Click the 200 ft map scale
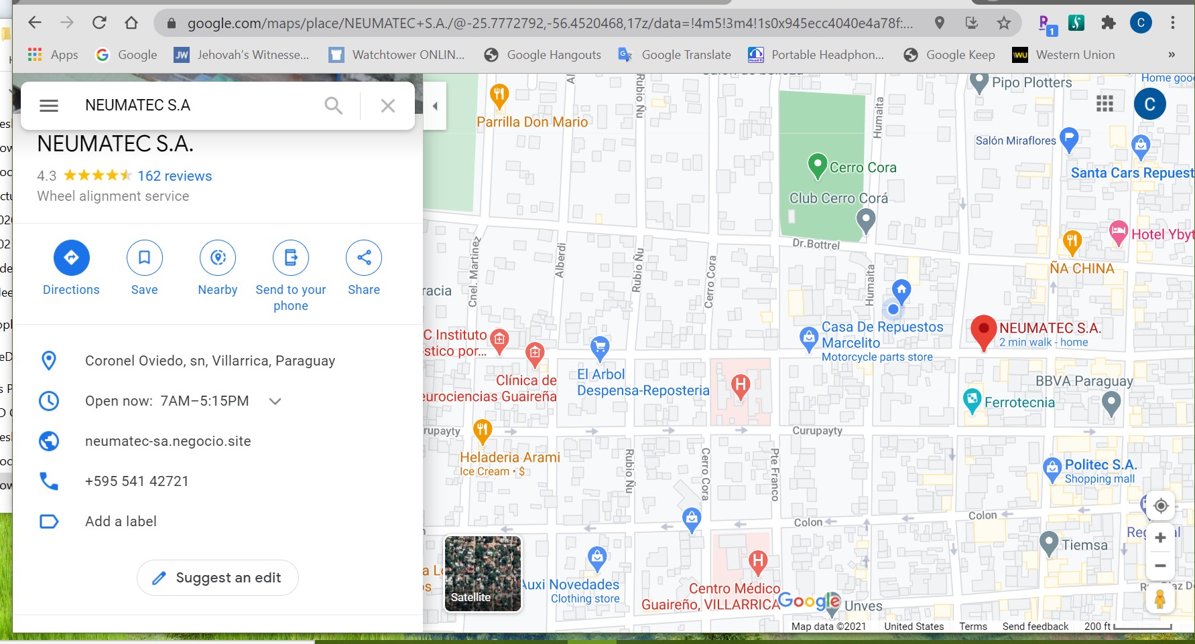The height and width of the screenshot is (644, 1195). click(x=1128, y=627)
